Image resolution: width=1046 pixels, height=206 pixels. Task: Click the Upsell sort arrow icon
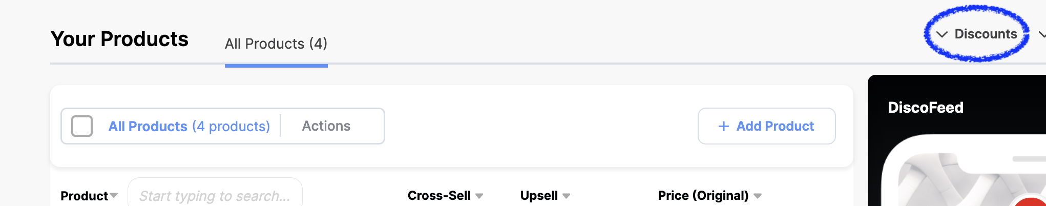click(566, 196)
